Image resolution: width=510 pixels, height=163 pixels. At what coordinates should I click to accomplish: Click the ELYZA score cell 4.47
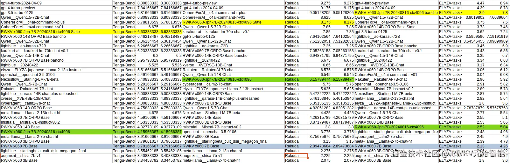(473, 3)
